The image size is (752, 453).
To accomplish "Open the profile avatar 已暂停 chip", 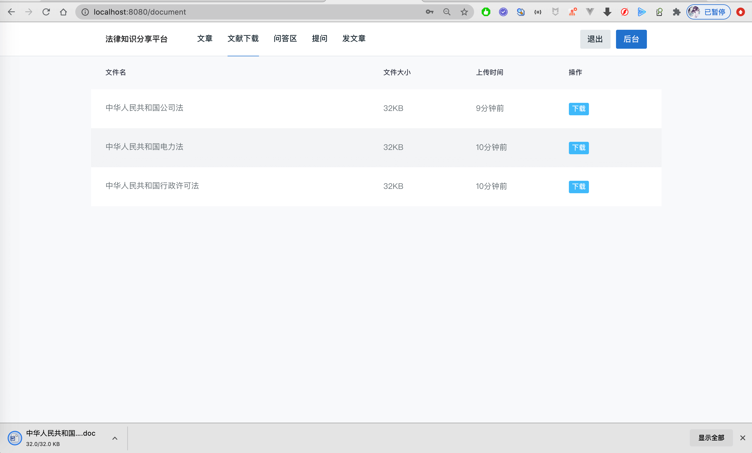I will coord(708,12).
